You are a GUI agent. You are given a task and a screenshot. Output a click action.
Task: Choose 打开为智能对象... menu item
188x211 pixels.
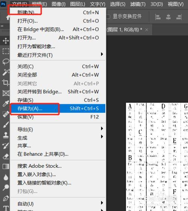[58, 46]
